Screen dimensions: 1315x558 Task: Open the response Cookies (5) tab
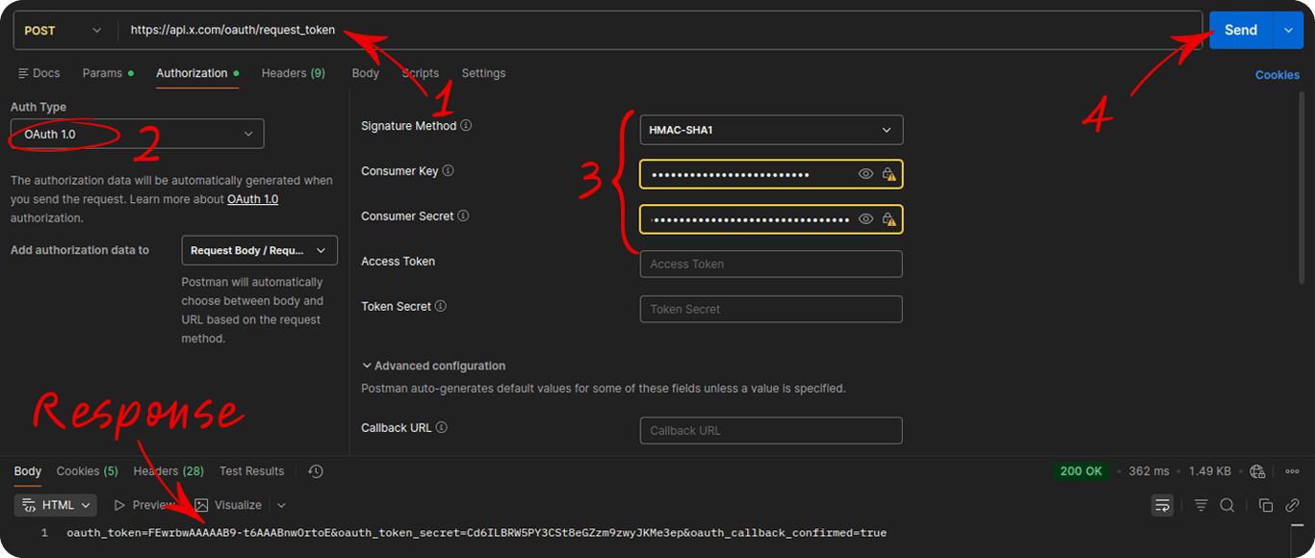88,471
